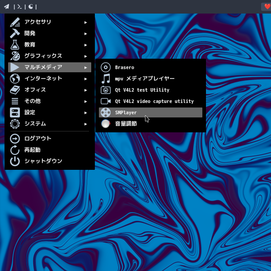Image resolution: width=271 pixels, height=271 pixels.
Task: Open the 設定 menu category
Action: click(x=50, y=112)
